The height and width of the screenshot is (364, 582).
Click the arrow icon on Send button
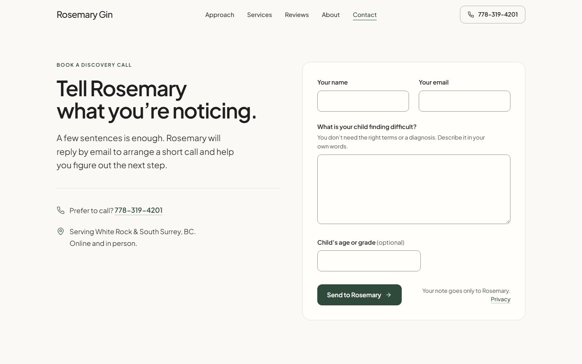click(388, 295)
